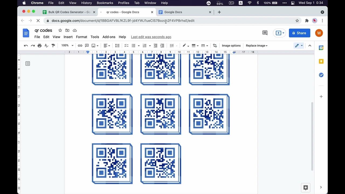The height and width of the screenshot is (194, 345).
Task: Open the Insert menu in Docs
Action: pos(68,37)
